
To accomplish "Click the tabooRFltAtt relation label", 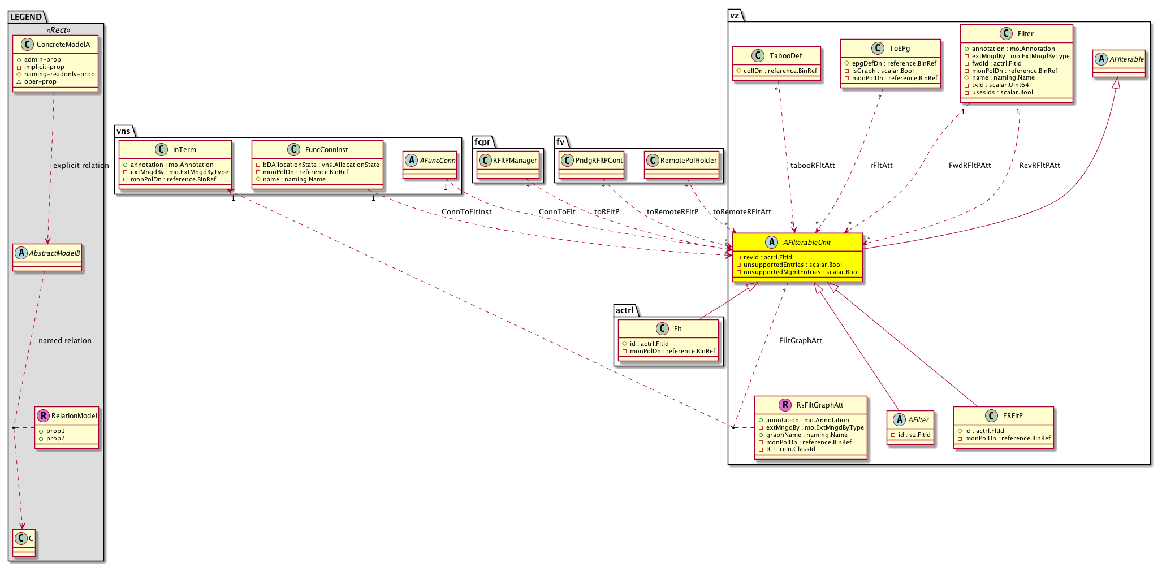I will (812, 166).
